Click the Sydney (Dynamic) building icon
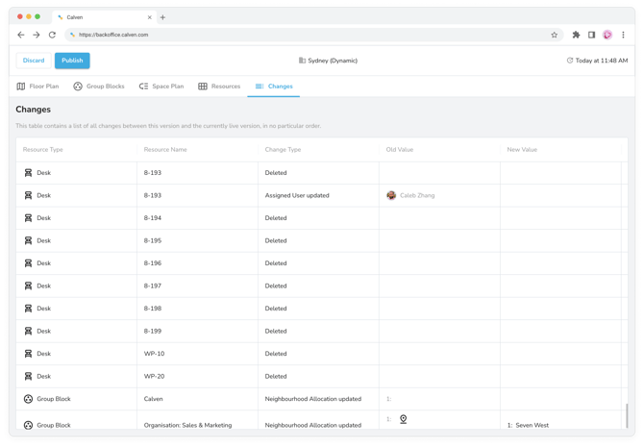This screenshot has height=447, width=644. (302, 61)
